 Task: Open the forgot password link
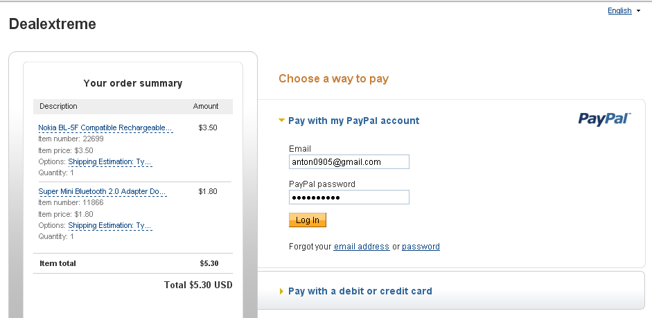point(421,247)
